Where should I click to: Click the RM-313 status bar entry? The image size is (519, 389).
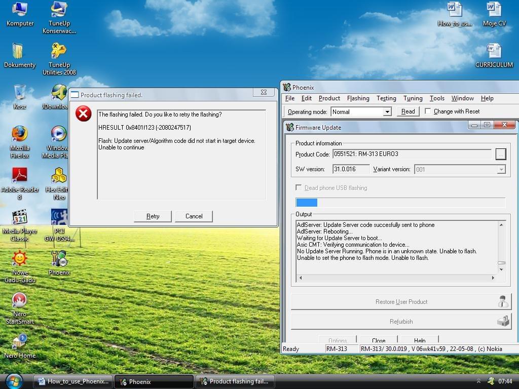[x=337, y=348]
